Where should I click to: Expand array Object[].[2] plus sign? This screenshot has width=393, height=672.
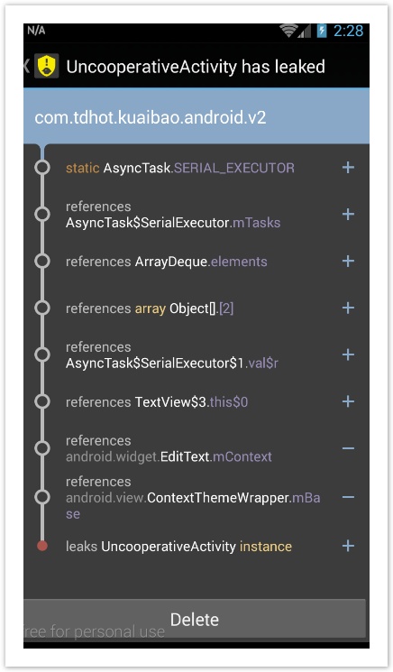[348, 308]
